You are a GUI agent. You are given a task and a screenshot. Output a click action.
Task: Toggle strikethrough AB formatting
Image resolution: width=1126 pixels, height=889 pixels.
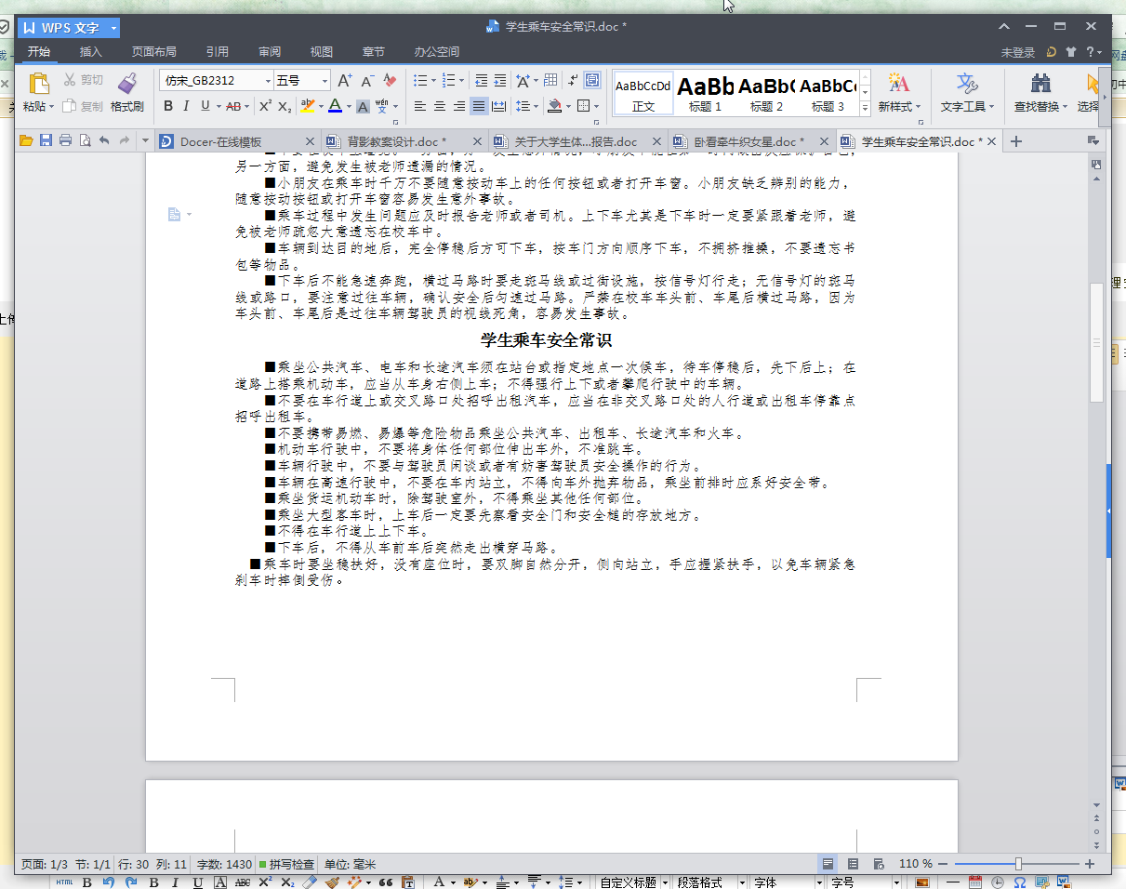coord(233,107)
